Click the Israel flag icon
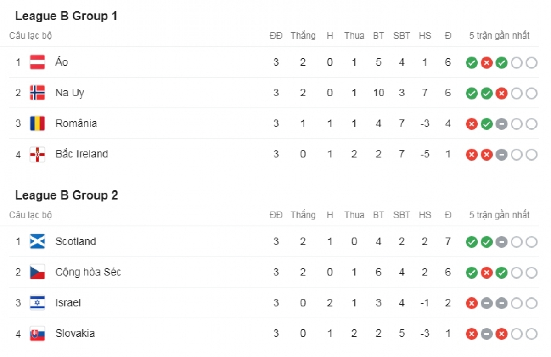This screenshot has width=551, height=357. coord(37,303)
